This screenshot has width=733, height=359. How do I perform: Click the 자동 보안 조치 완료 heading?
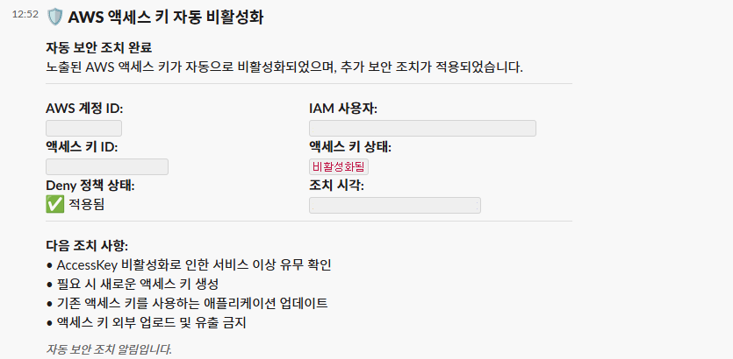(x=104, y=47)
